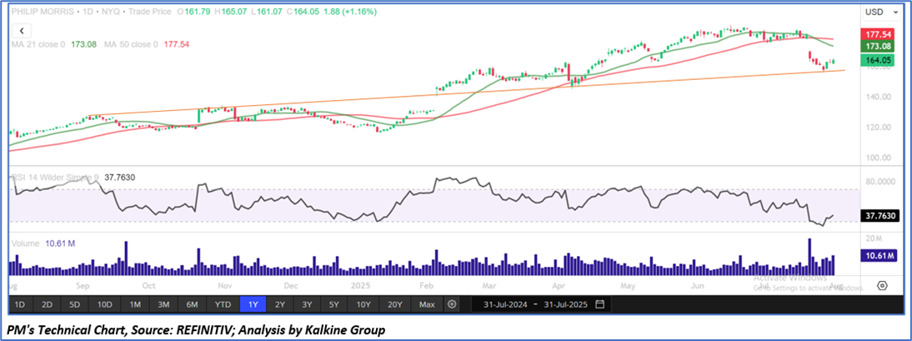Click the Volume 10.61 M legend
This screenshot has width=912, height=341.
[x=43, y=243]
